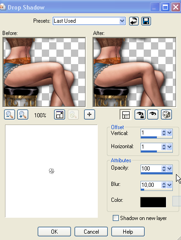This screenshot has width=181, height=240.
Task: Open Opacity slider dropdown arrow
Action: (169, 169)
